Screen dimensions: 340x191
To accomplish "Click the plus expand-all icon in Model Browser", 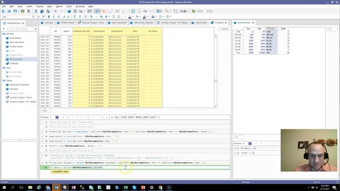I will 4,29.
